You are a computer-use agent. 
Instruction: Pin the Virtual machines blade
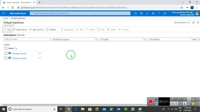pos(193,22)
